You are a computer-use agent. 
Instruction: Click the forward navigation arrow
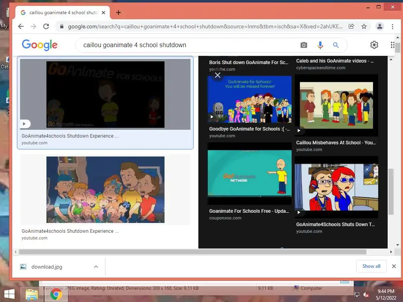tap(33, 26)
